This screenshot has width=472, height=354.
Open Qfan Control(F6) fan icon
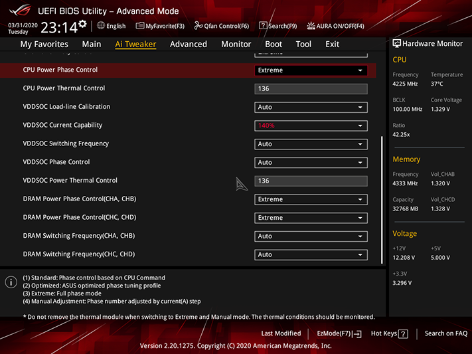coord(198,26)
